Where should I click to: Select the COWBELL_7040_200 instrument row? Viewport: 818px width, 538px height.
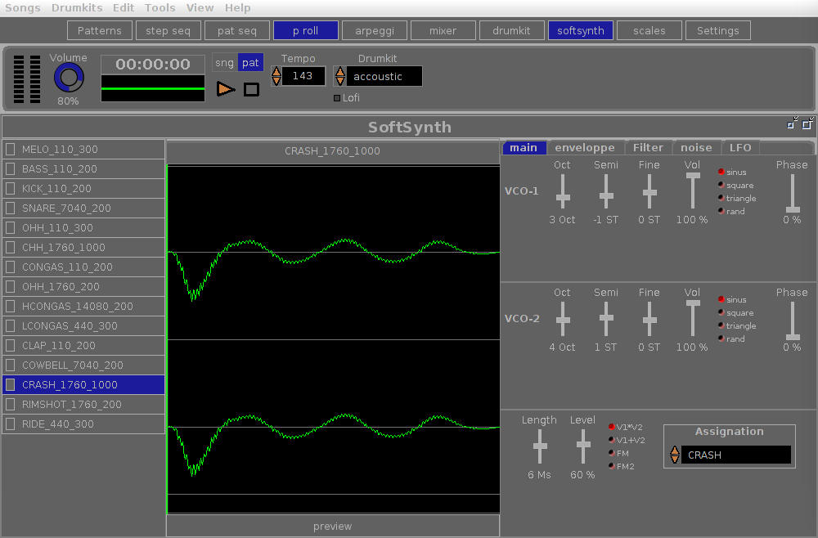(x=83, y=365)
